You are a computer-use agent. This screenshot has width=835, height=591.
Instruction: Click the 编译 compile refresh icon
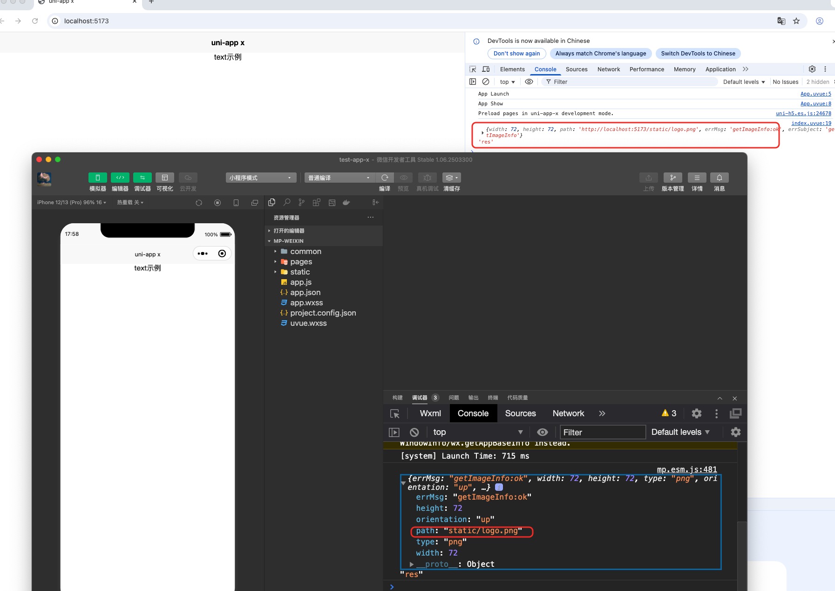pos(385,178)
